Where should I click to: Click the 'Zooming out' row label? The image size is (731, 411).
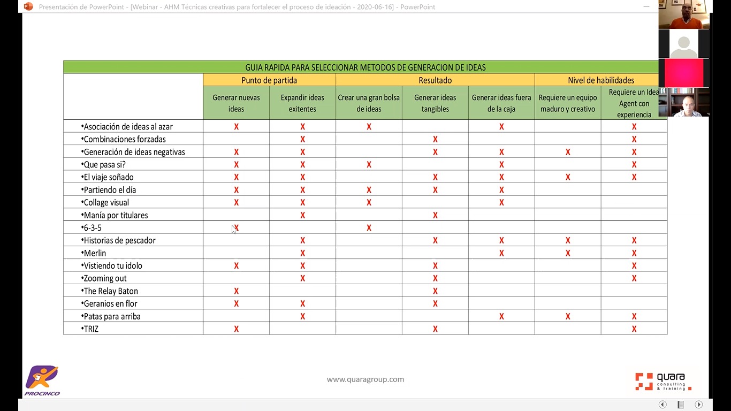(104, 279)
